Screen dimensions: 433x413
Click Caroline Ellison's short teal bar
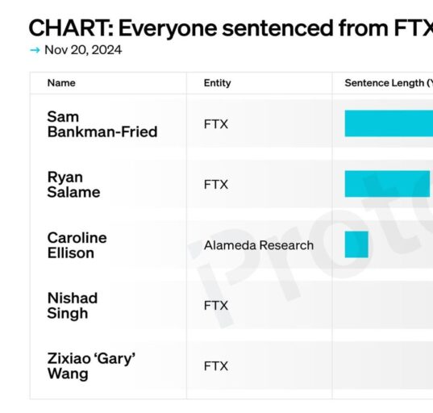pos(356,244)
